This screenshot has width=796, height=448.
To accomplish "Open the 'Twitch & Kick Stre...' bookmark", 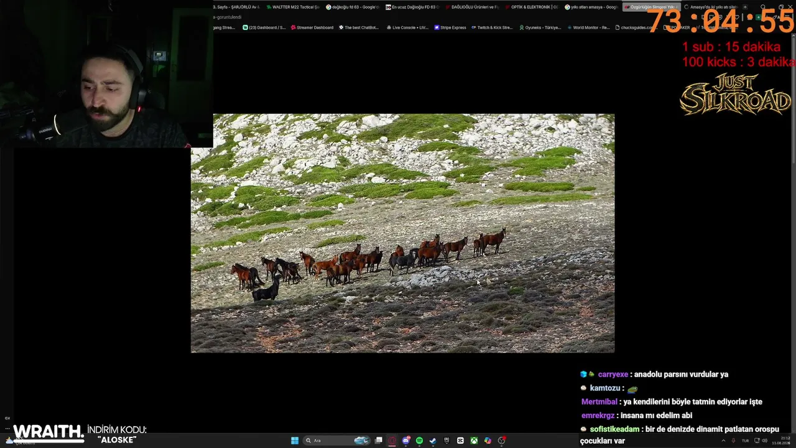I will (x=492, y=27).
